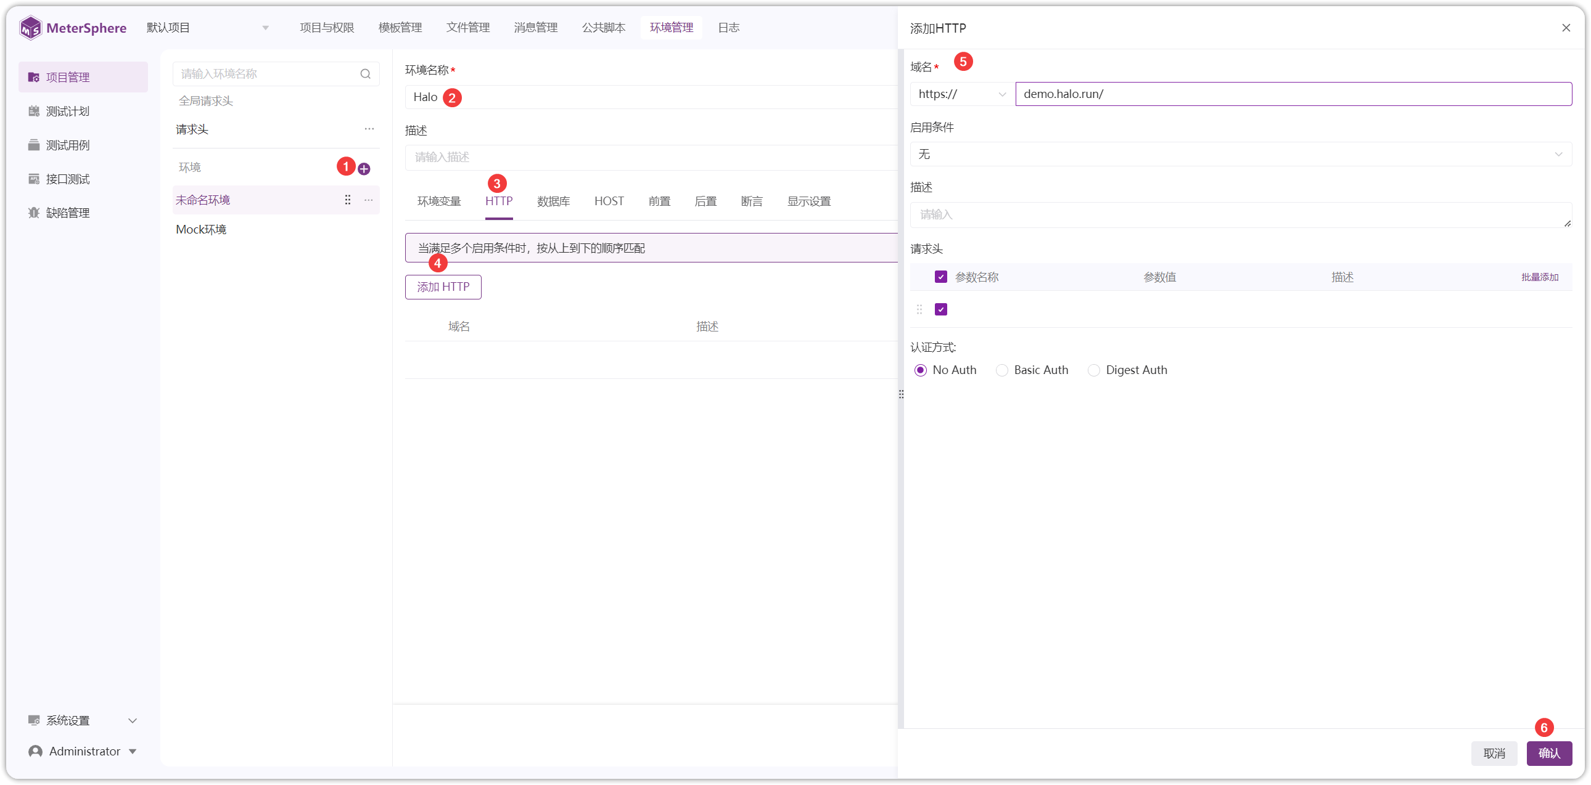
Task: Switch to the 数据库 tab
Action: 553,202
